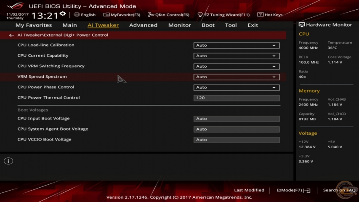Go to the Boot tab
The width and height of the screenshot is (359, 202).
point(208,25)
